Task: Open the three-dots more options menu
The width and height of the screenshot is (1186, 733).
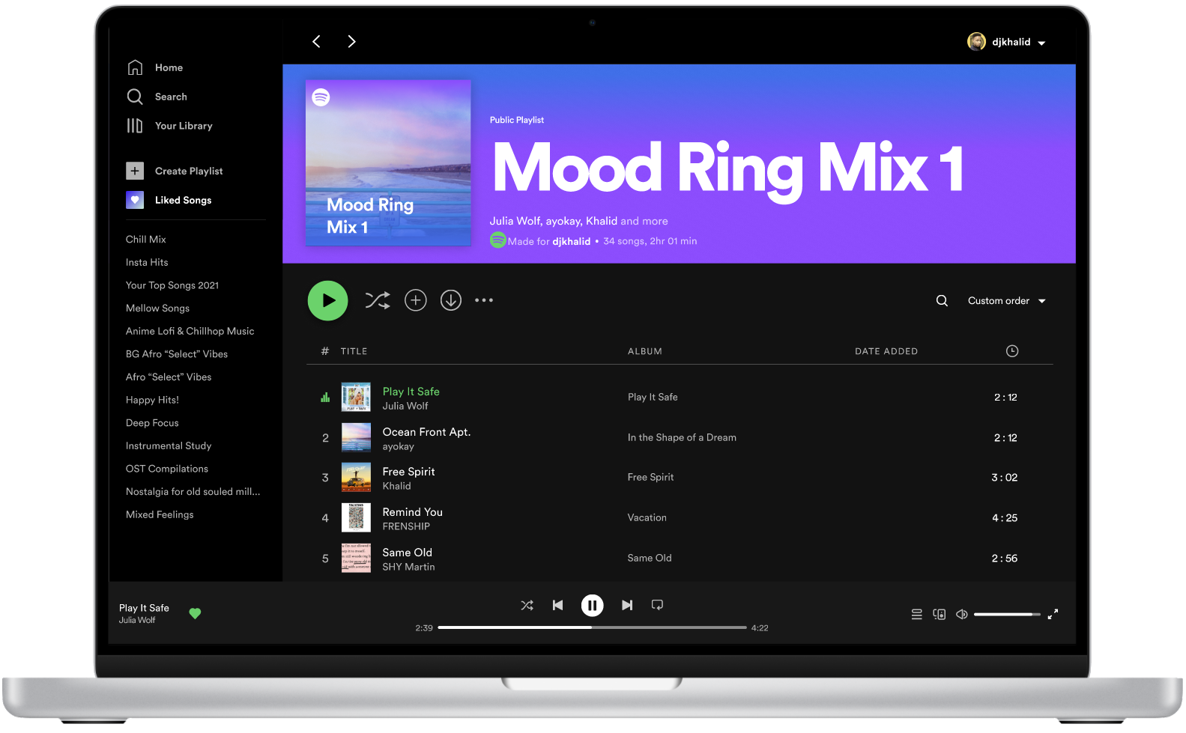Action: (x=484, y=300)
